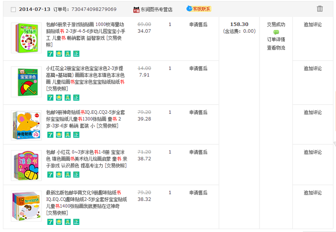
Task: Open the 宝宝涂色 umbrella book thumbnail
Action: point(26,82)
